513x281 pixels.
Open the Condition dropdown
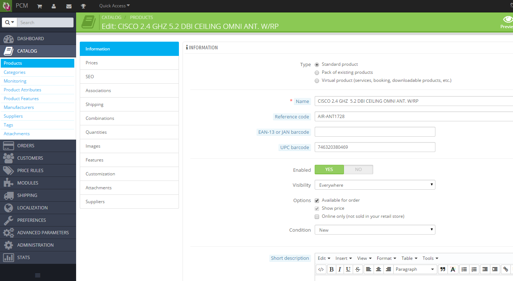(x=375, y=230)
